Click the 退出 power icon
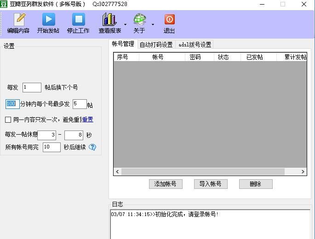This screenshot has width=315, height=239. point(169,20)
